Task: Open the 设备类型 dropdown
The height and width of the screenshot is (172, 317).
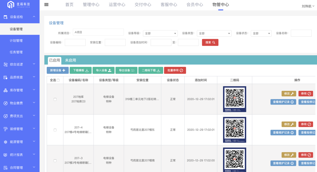Action: click(214, 33)
